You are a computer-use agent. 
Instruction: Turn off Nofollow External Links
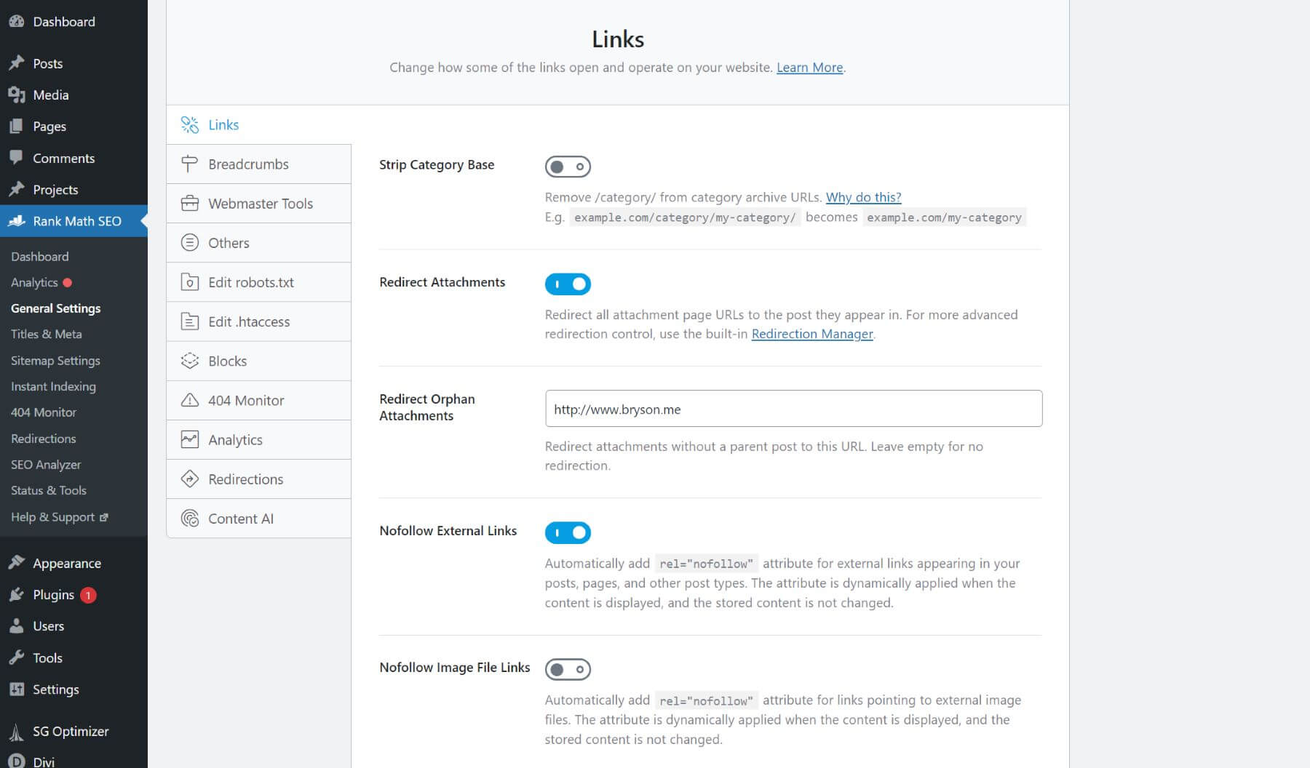(x=568, y=532)
